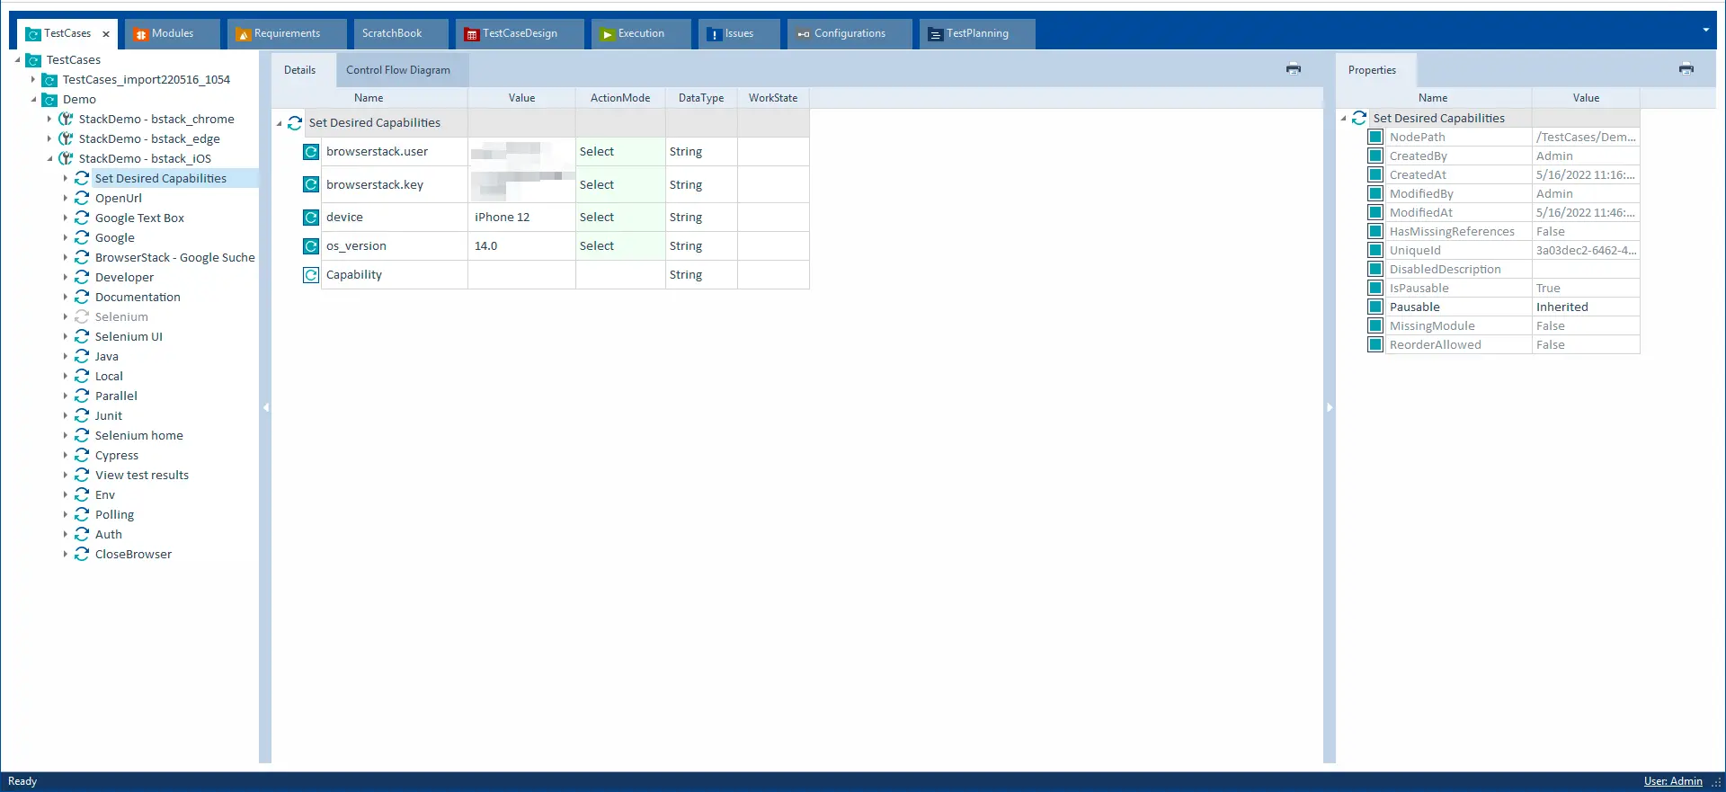Switch to the Control Flow Diagram tab
This screenshot has height=792, width=1726.
tap(397, 70)
